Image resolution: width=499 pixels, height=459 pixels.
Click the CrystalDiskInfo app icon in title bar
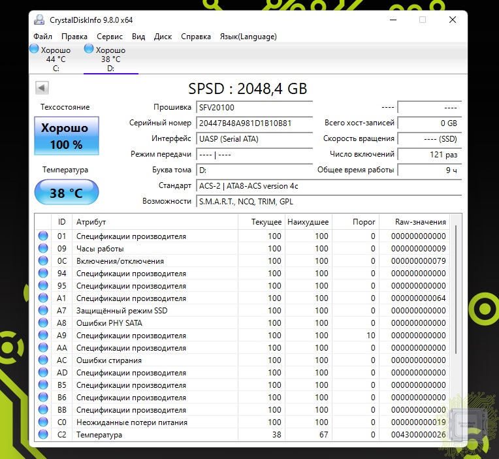(x=40, y=20)
